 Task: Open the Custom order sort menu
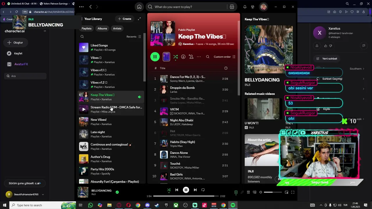225,57
